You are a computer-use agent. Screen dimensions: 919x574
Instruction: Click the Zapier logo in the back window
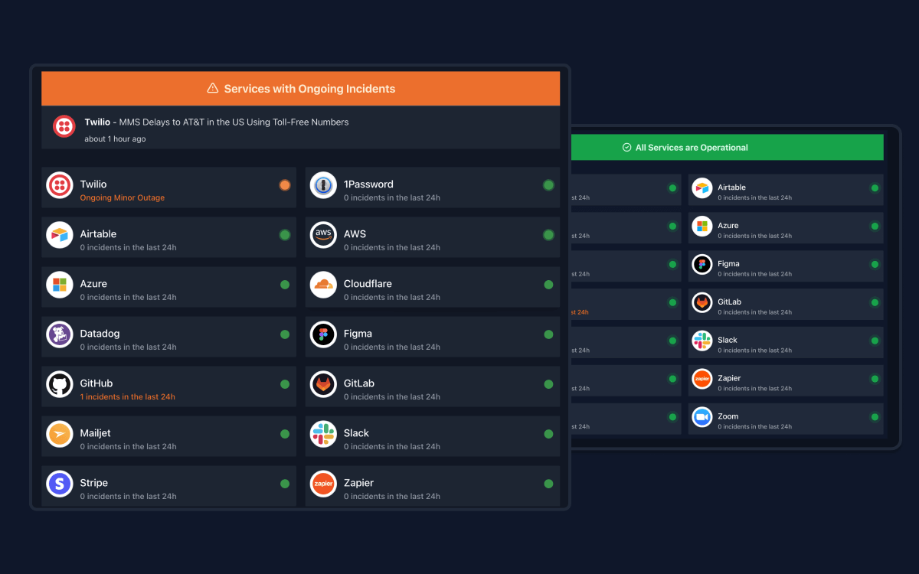pos(702,380)
